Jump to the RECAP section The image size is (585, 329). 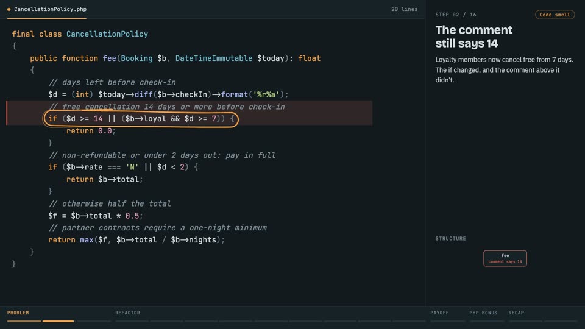coord(516,313)
